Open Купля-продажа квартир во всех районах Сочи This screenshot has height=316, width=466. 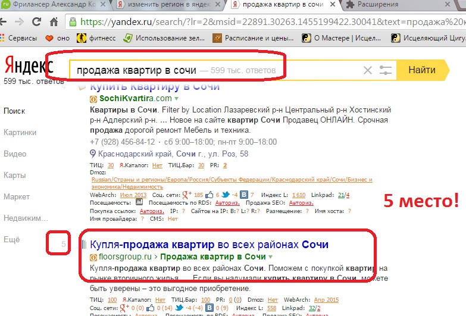[x=209, y=245]
